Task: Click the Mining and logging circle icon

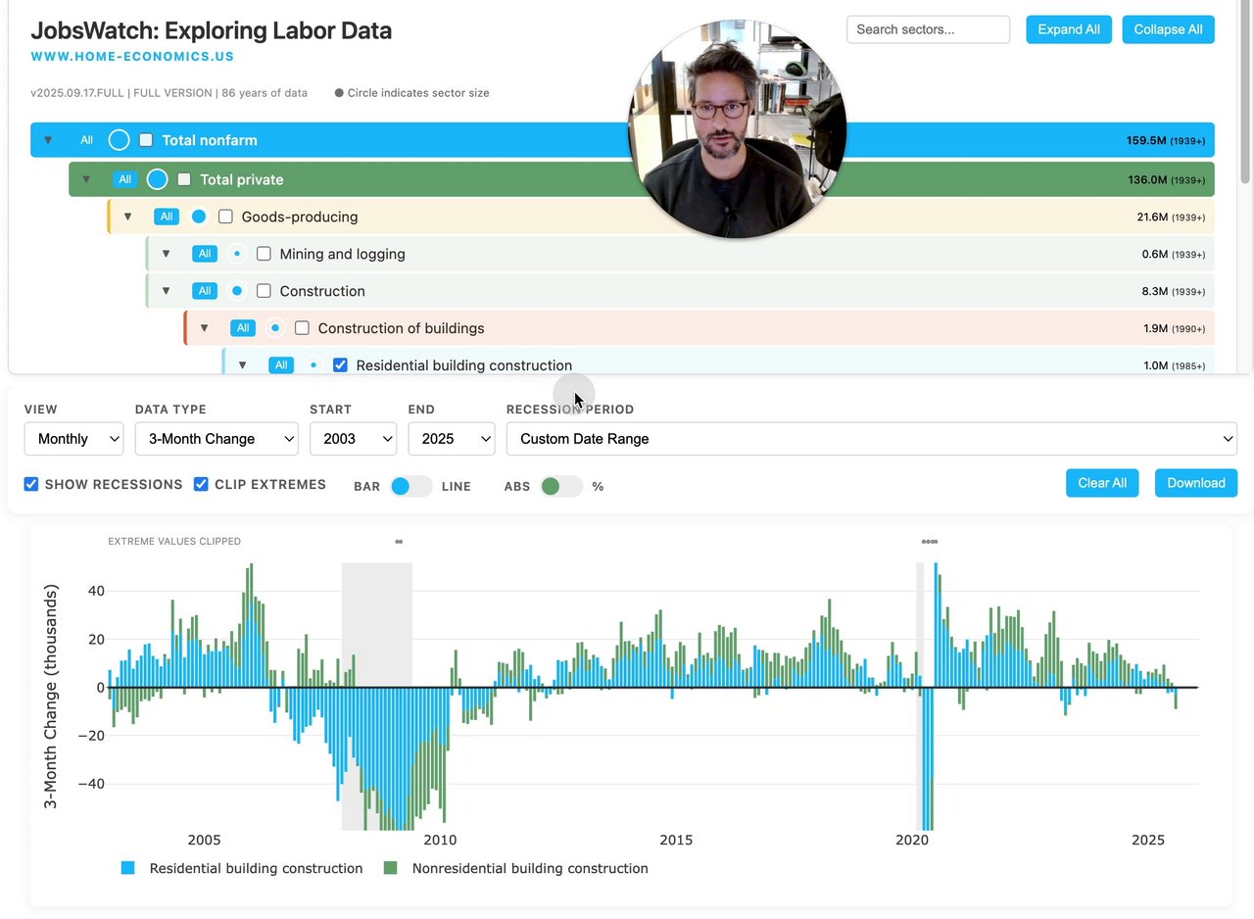Action: click(x=237, y=254)
